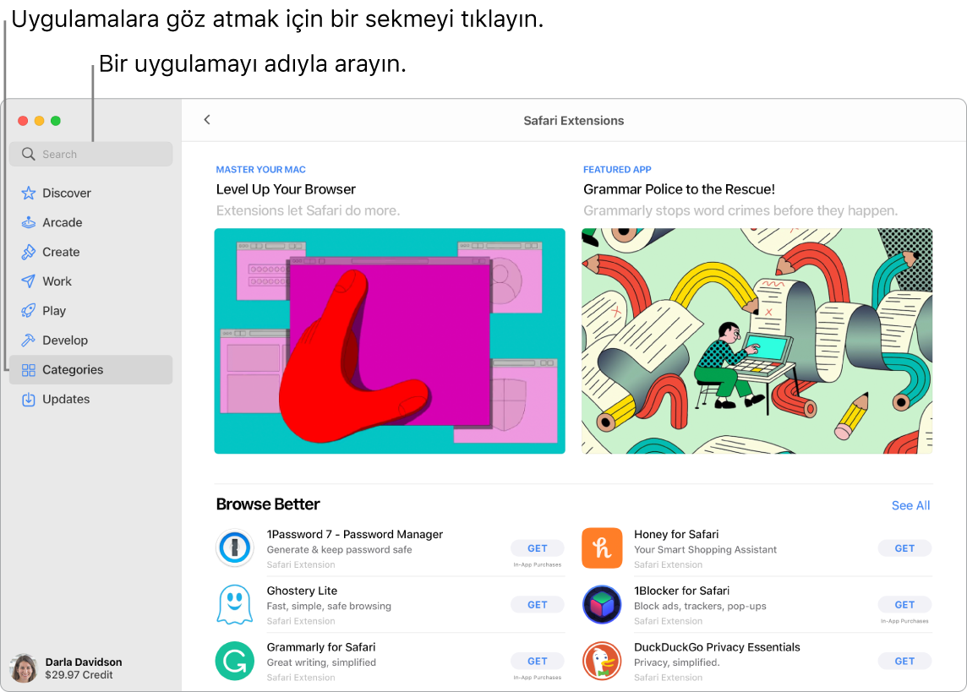Viewport: 967px width, 692px height.
Task: Get 1Password 7 Password Manager
Action: tap(537, 548)
